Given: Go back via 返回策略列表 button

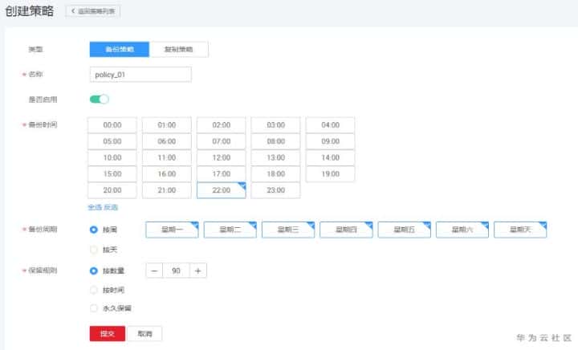Looking at the screenshot, I should [93, 11].
